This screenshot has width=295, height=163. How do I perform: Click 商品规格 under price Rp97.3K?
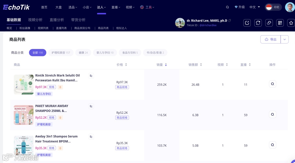[122, 87]
